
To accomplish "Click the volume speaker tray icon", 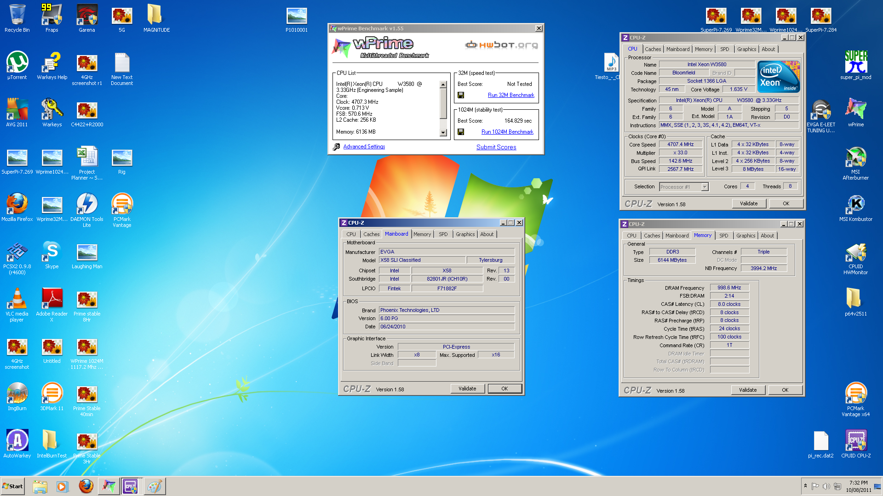I will [x=826, y=486].
